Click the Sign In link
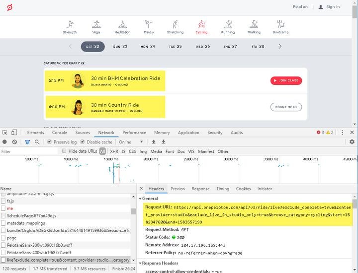 [x=333, y=7]
